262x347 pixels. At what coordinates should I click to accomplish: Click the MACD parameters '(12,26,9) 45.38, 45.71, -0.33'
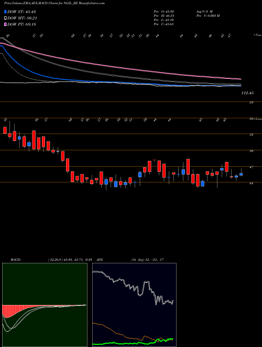[x=71, y=259]
